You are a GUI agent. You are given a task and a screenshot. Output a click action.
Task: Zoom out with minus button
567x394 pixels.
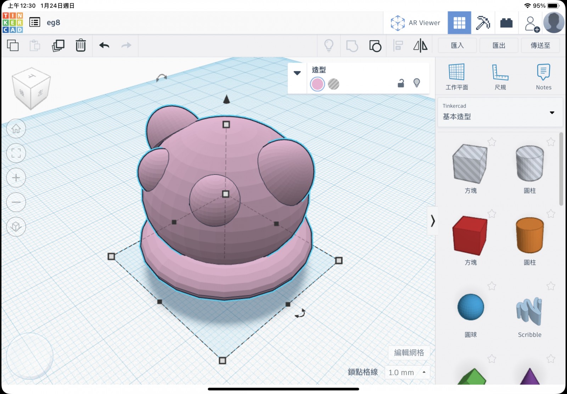[x=16, y=202]
